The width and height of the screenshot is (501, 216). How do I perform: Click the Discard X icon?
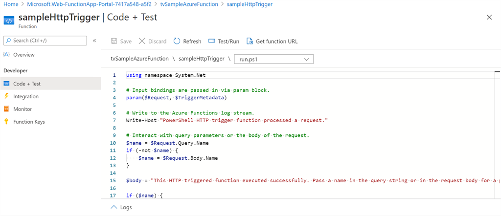tap(142, 41)
